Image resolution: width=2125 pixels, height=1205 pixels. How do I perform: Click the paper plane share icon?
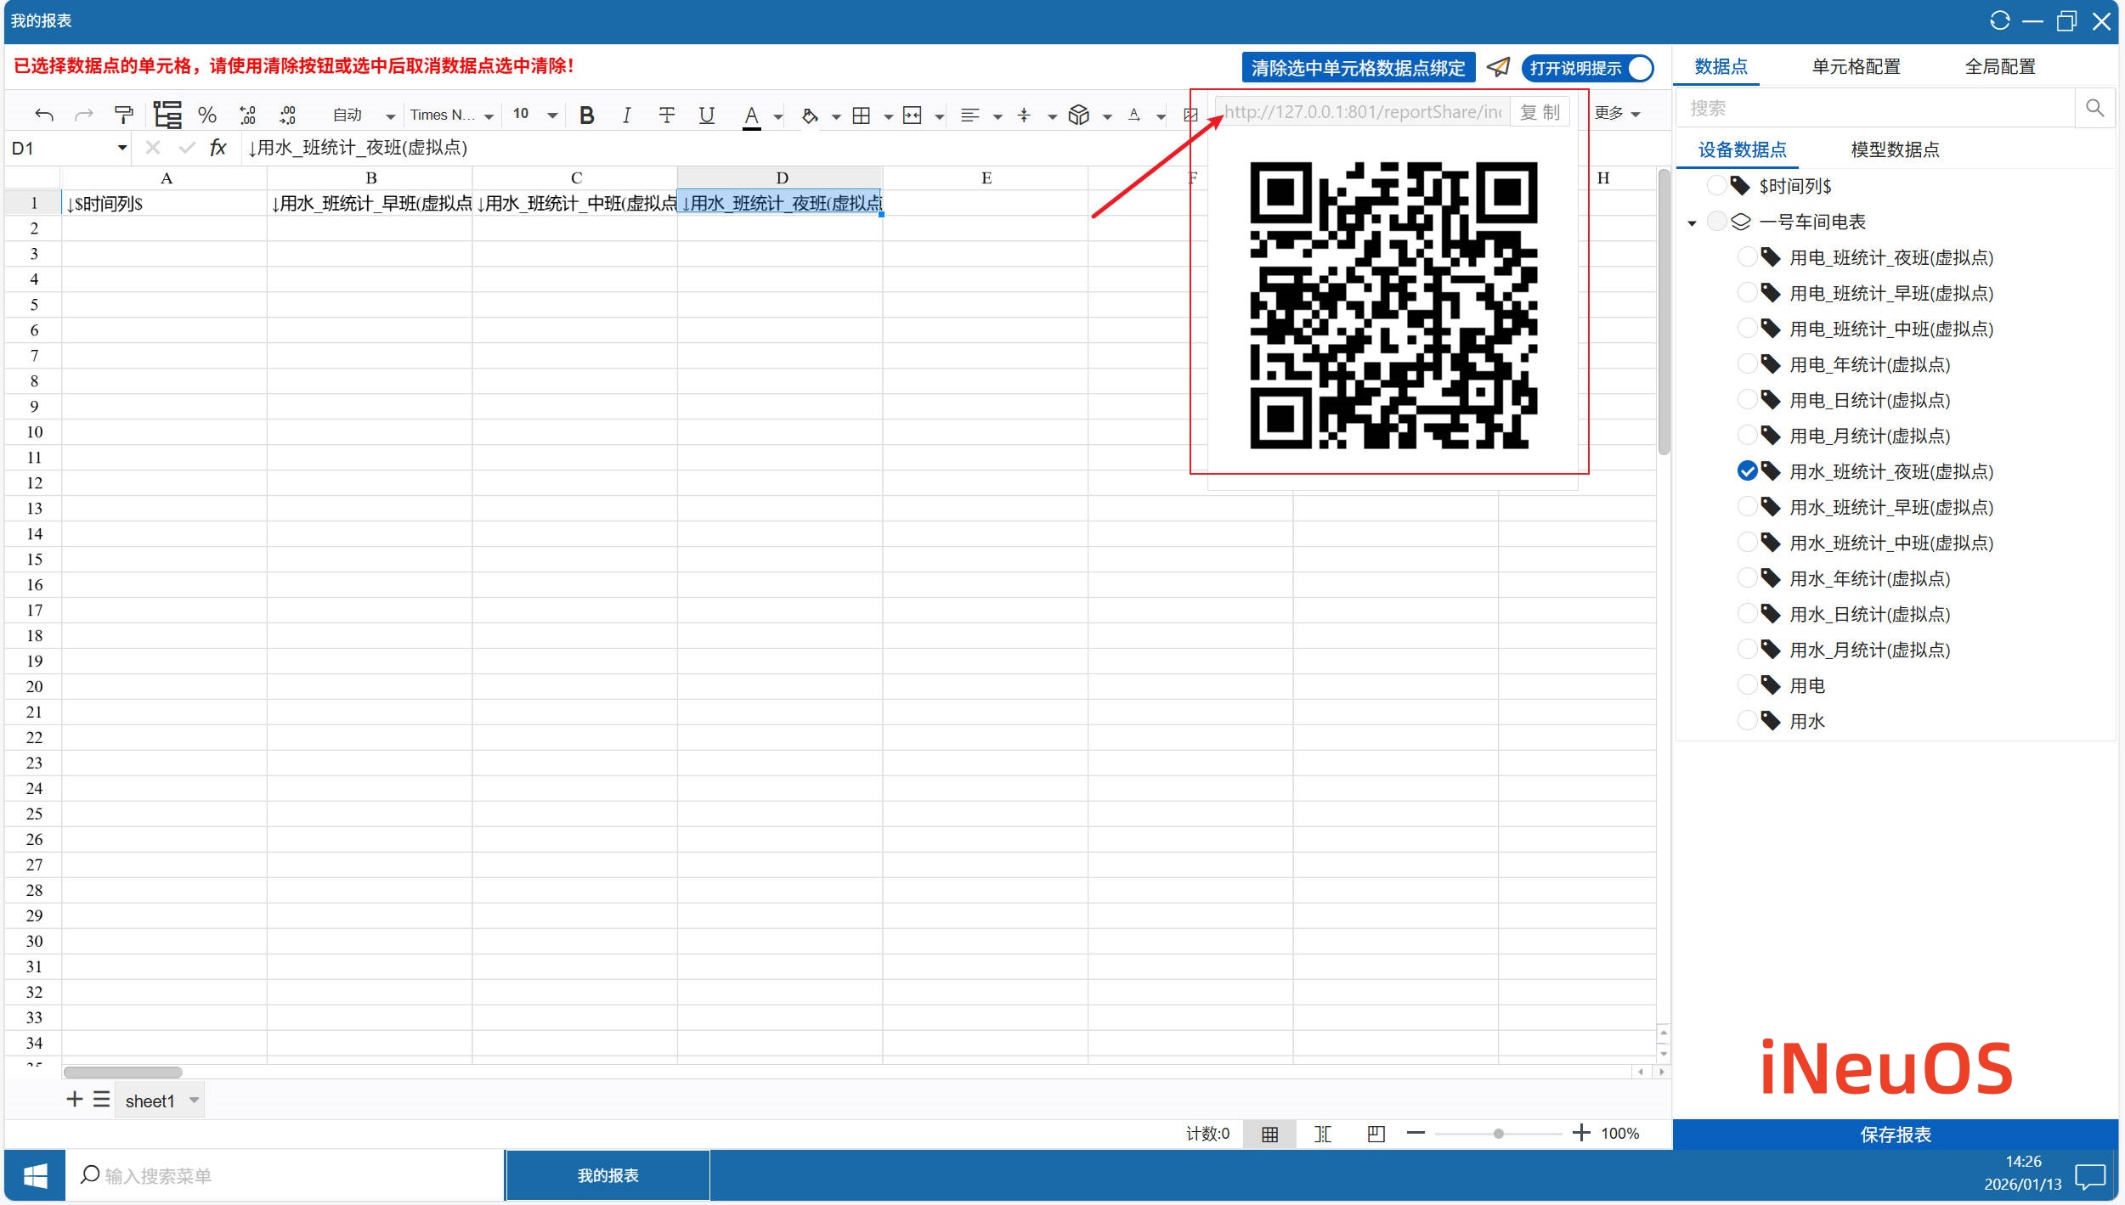pos(1499,67)
